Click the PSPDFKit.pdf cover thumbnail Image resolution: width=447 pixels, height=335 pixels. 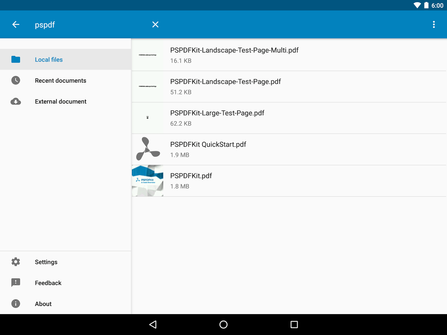point(148,181)
